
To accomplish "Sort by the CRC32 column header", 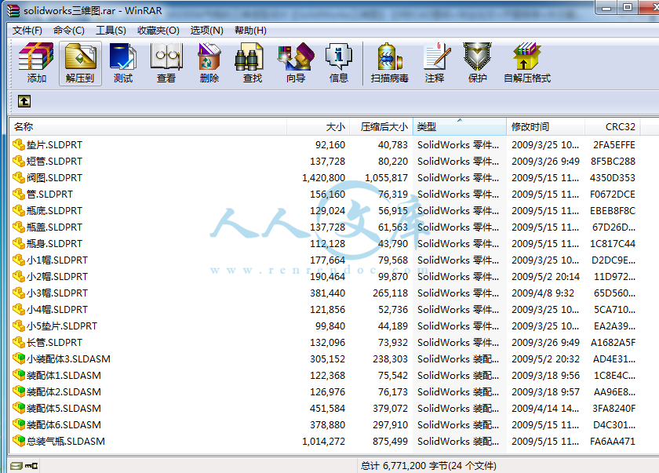I will pos(613,126).
